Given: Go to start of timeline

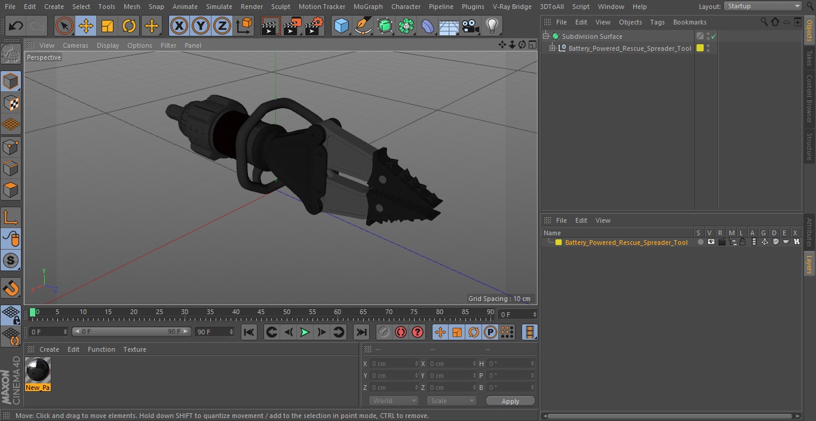Looking at the screenshot, I should (x=249, y=333).
